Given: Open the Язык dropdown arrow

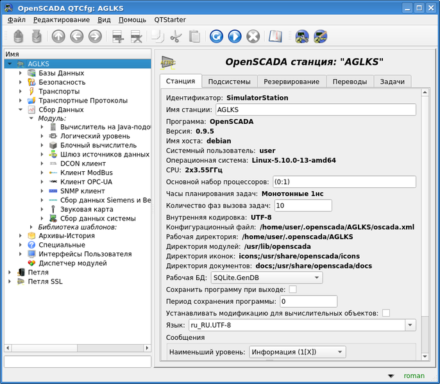Looking at the screenshot, I should pos(410,325).
